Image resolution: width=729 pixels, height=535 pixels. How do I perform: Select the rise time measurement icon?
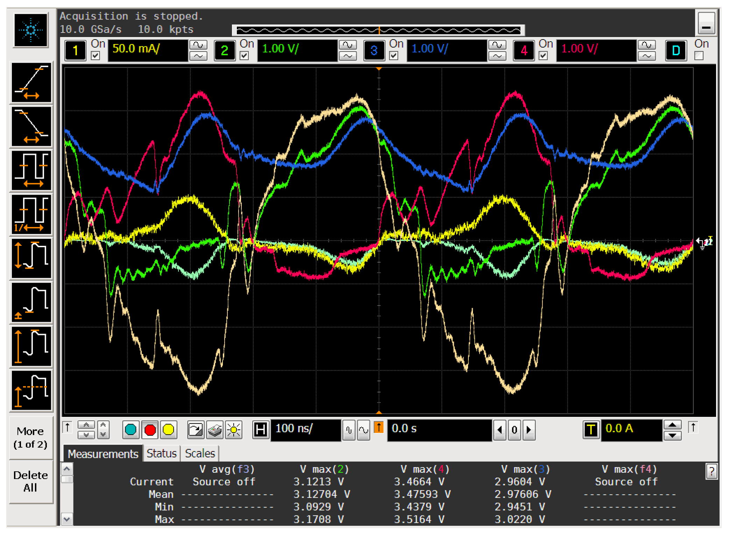point(31,83)
